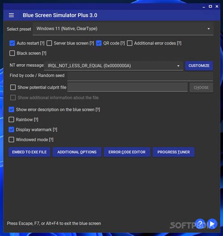223x236 pixels.
Task: Enable Show potential culprit file
Action: pos(13,87)
